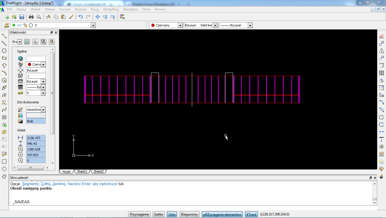Open the monochrome print style dropdown
The image size is (386, 218).
point(43,110)
